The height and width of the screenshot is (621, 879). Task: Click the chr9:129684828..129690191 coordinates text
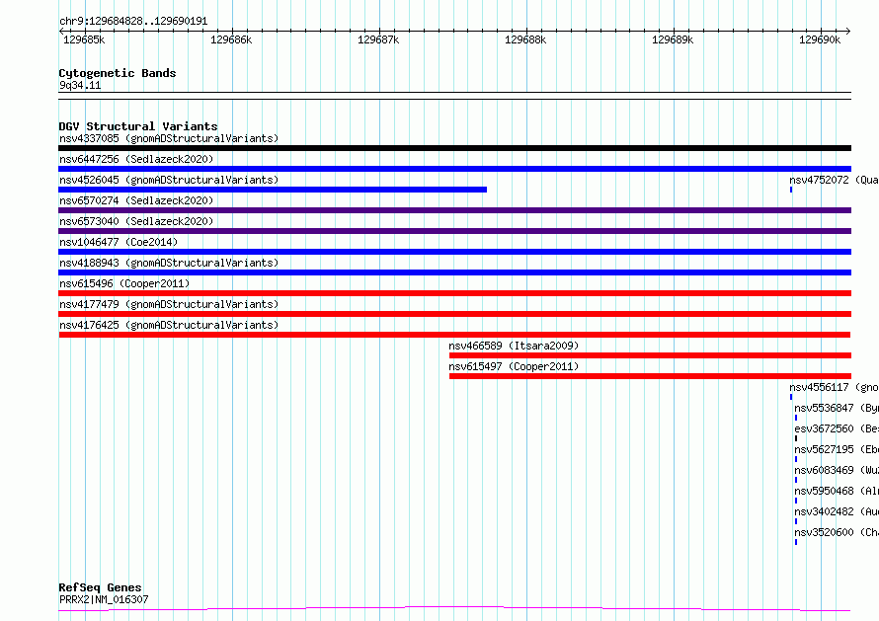click(133, 22)
